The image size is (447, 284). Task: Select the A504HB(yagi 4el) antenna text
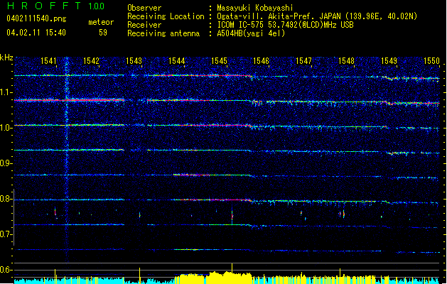click(x=251, y=33)
